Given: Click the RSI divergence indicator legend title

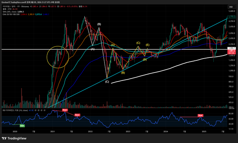Looking at the screenshot, I should point(15,110).
